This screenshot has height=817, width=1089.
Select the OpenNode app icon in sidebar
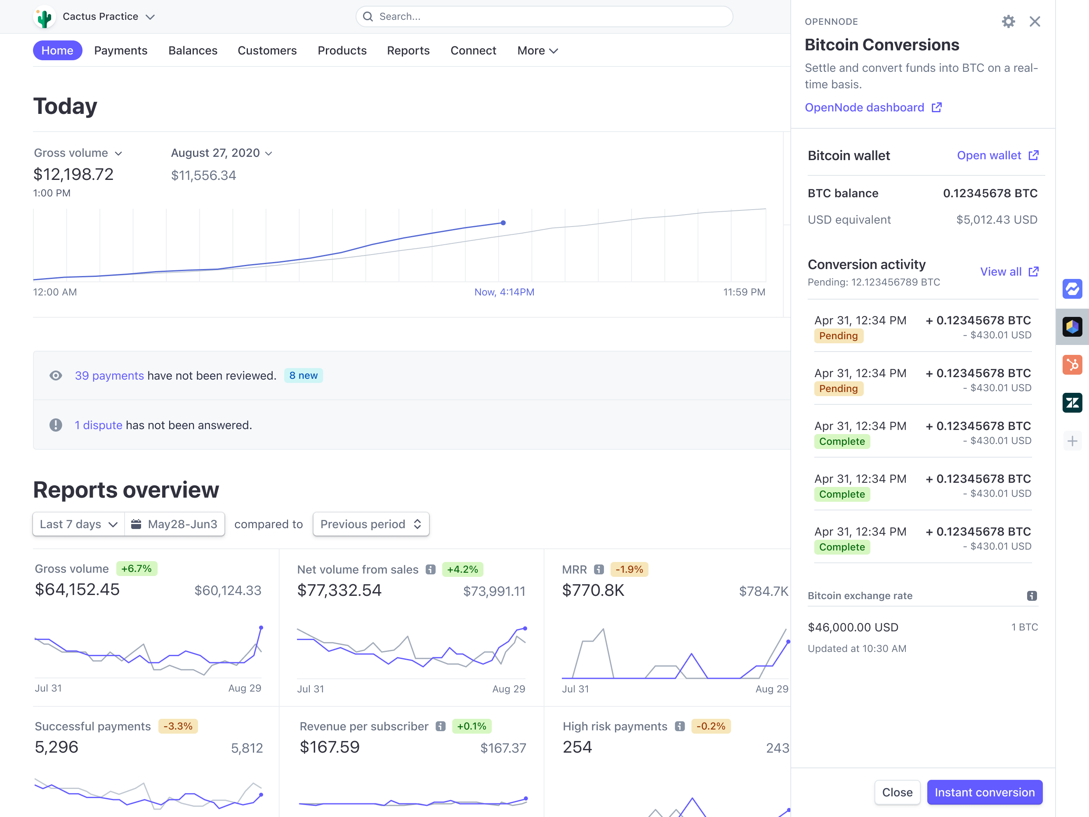[1072, 326]
